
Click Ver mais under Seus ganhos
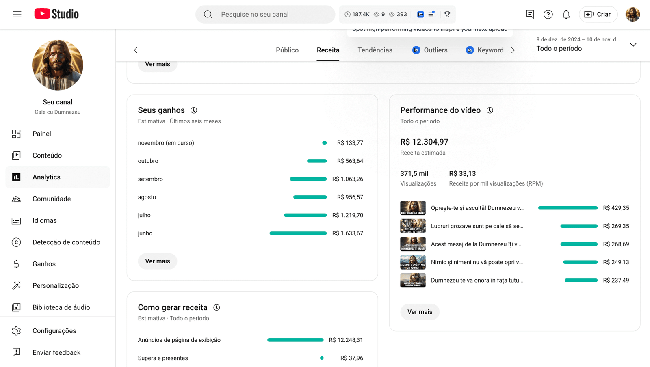click(x=158, y=261)
